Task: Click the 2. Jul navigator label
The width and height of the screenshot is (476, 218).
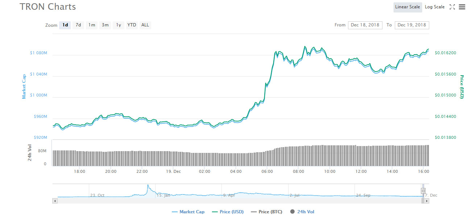Action: pyautogui.click(x=295, y=195)
